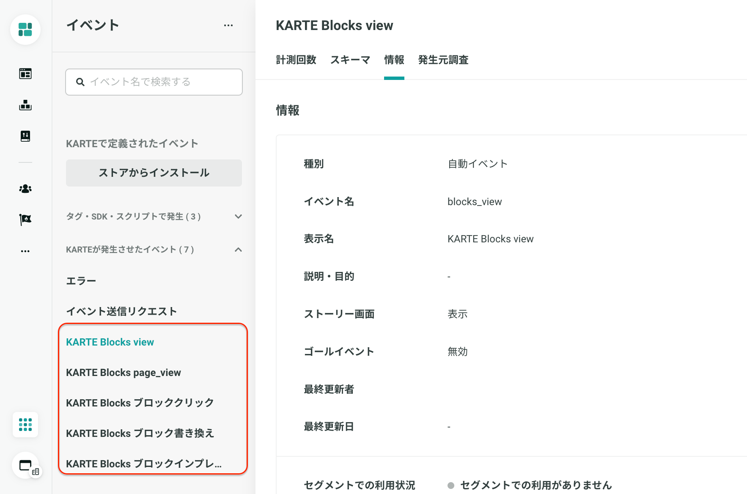747x494 pixels.
Task: Click the 最終更新者 field label
Action: tap(329, 389)
